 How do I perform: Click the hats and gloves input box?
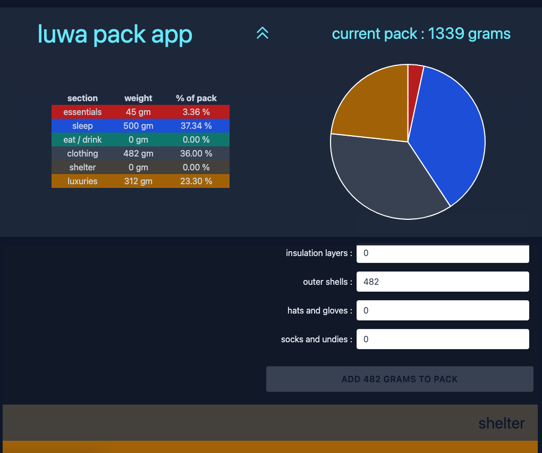442,310
